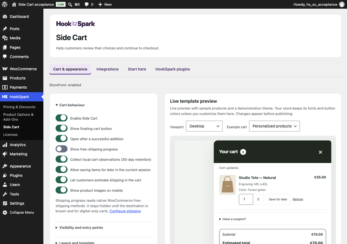This screenshot has width=347, height=244.
Task: Click the WooCommerce logo icon
Action: click(x=5, y=69)
